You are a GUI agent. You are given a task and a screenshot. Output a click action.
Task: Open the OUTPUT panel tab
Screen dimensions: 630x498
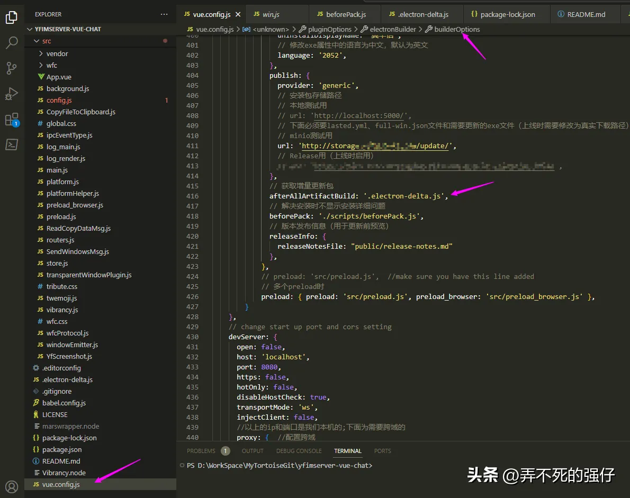[253, 451]
